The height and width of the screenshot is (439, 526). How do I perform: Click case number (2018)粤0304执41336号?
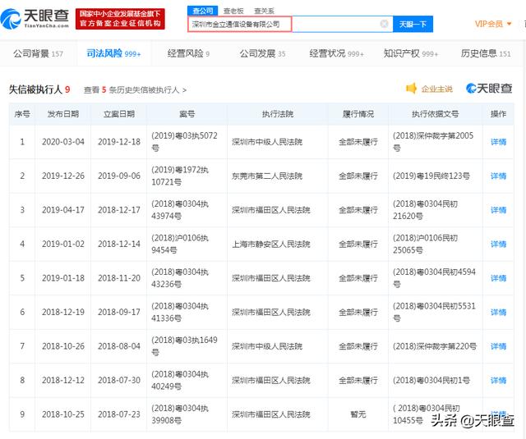(x=180, y=312)
